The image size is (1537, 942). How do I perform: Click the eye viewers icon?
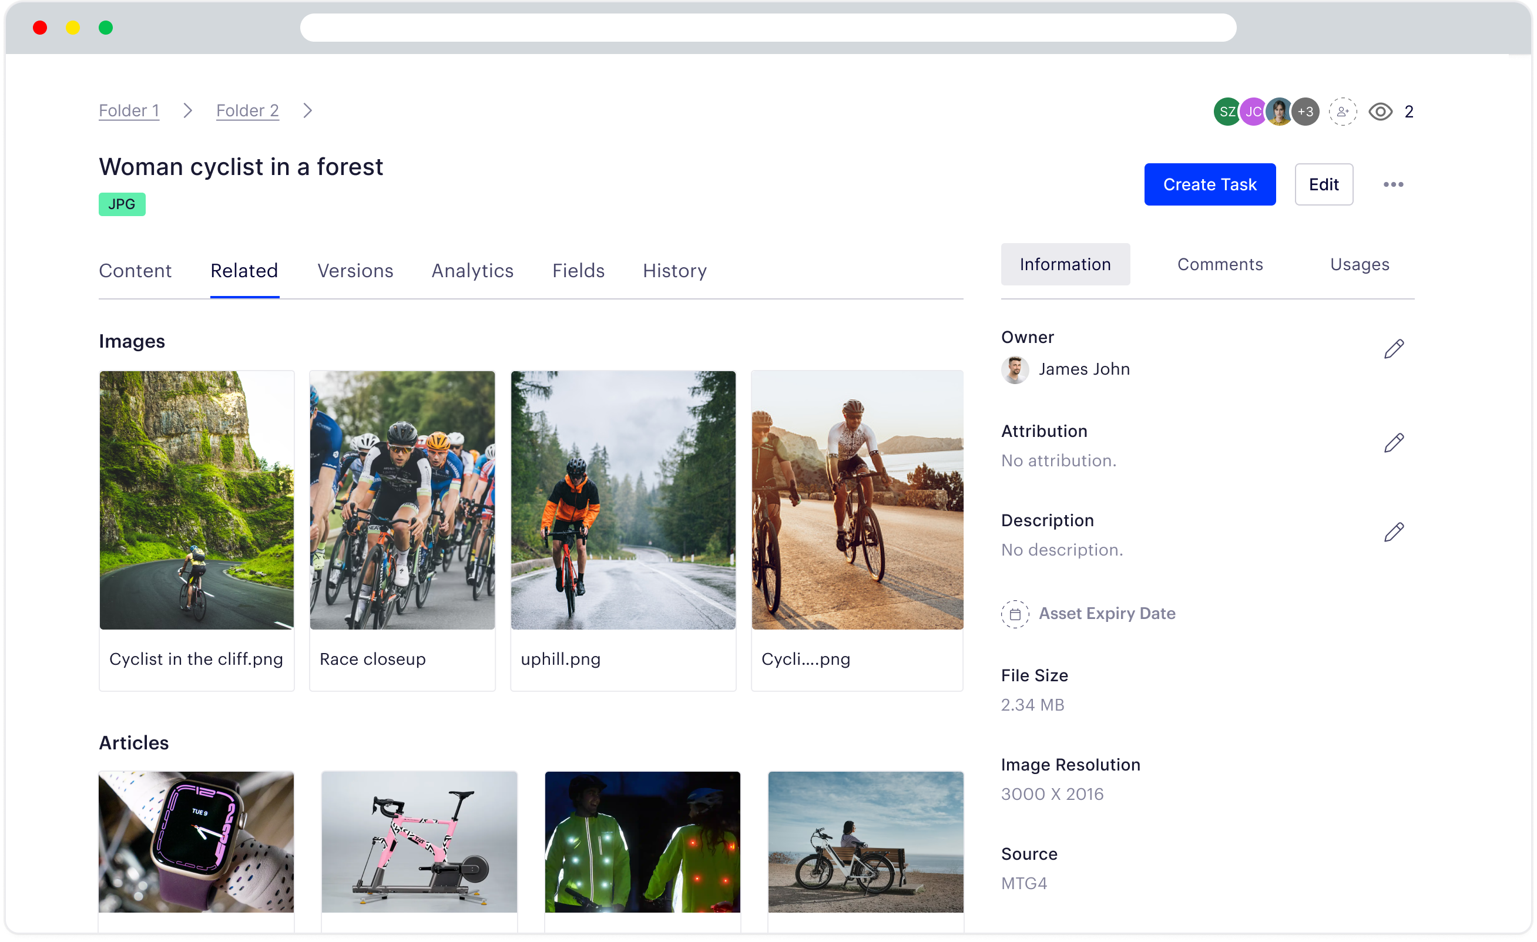[x=1381, y=112]
